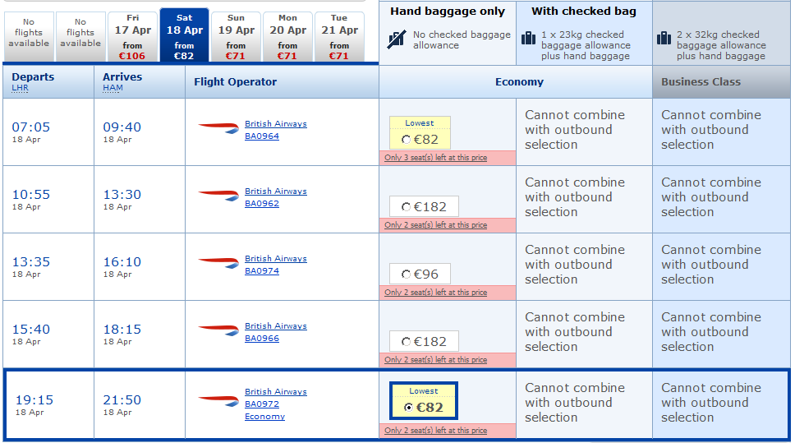Open the 'Only 3 seat(s) left' notice link
The height and width of the screenshot is (443, 795).
click(x=435, y=158)
